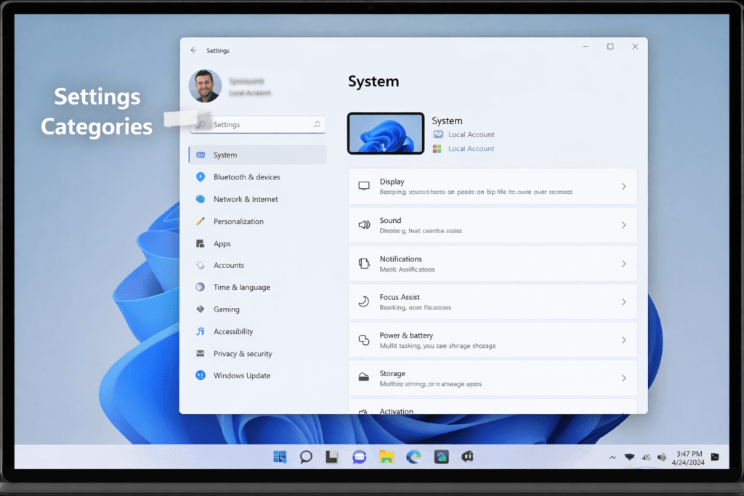
Task: Click the Focus Assist moon icon
Action: pyautogui.click(x=364, y=301)
